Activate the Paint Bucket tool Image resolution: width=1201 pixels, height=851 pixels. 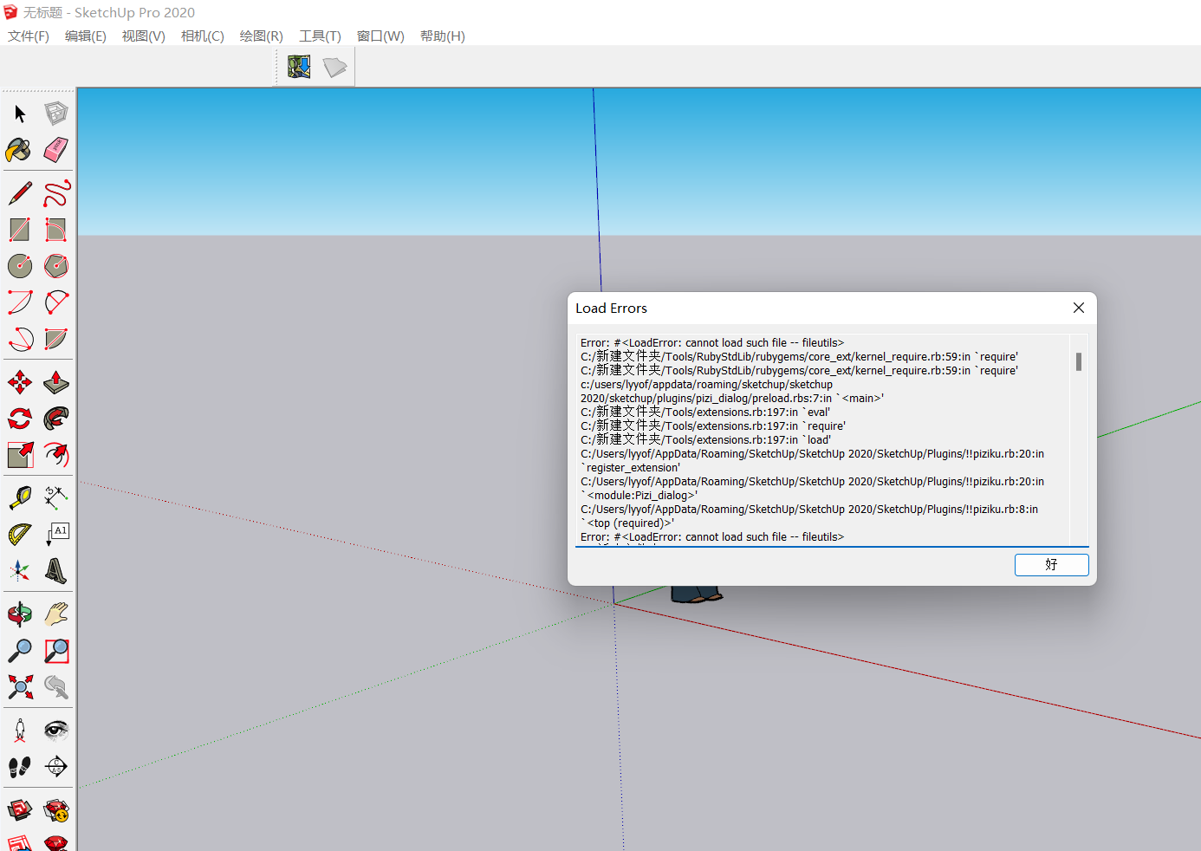[x=19, y=150]
